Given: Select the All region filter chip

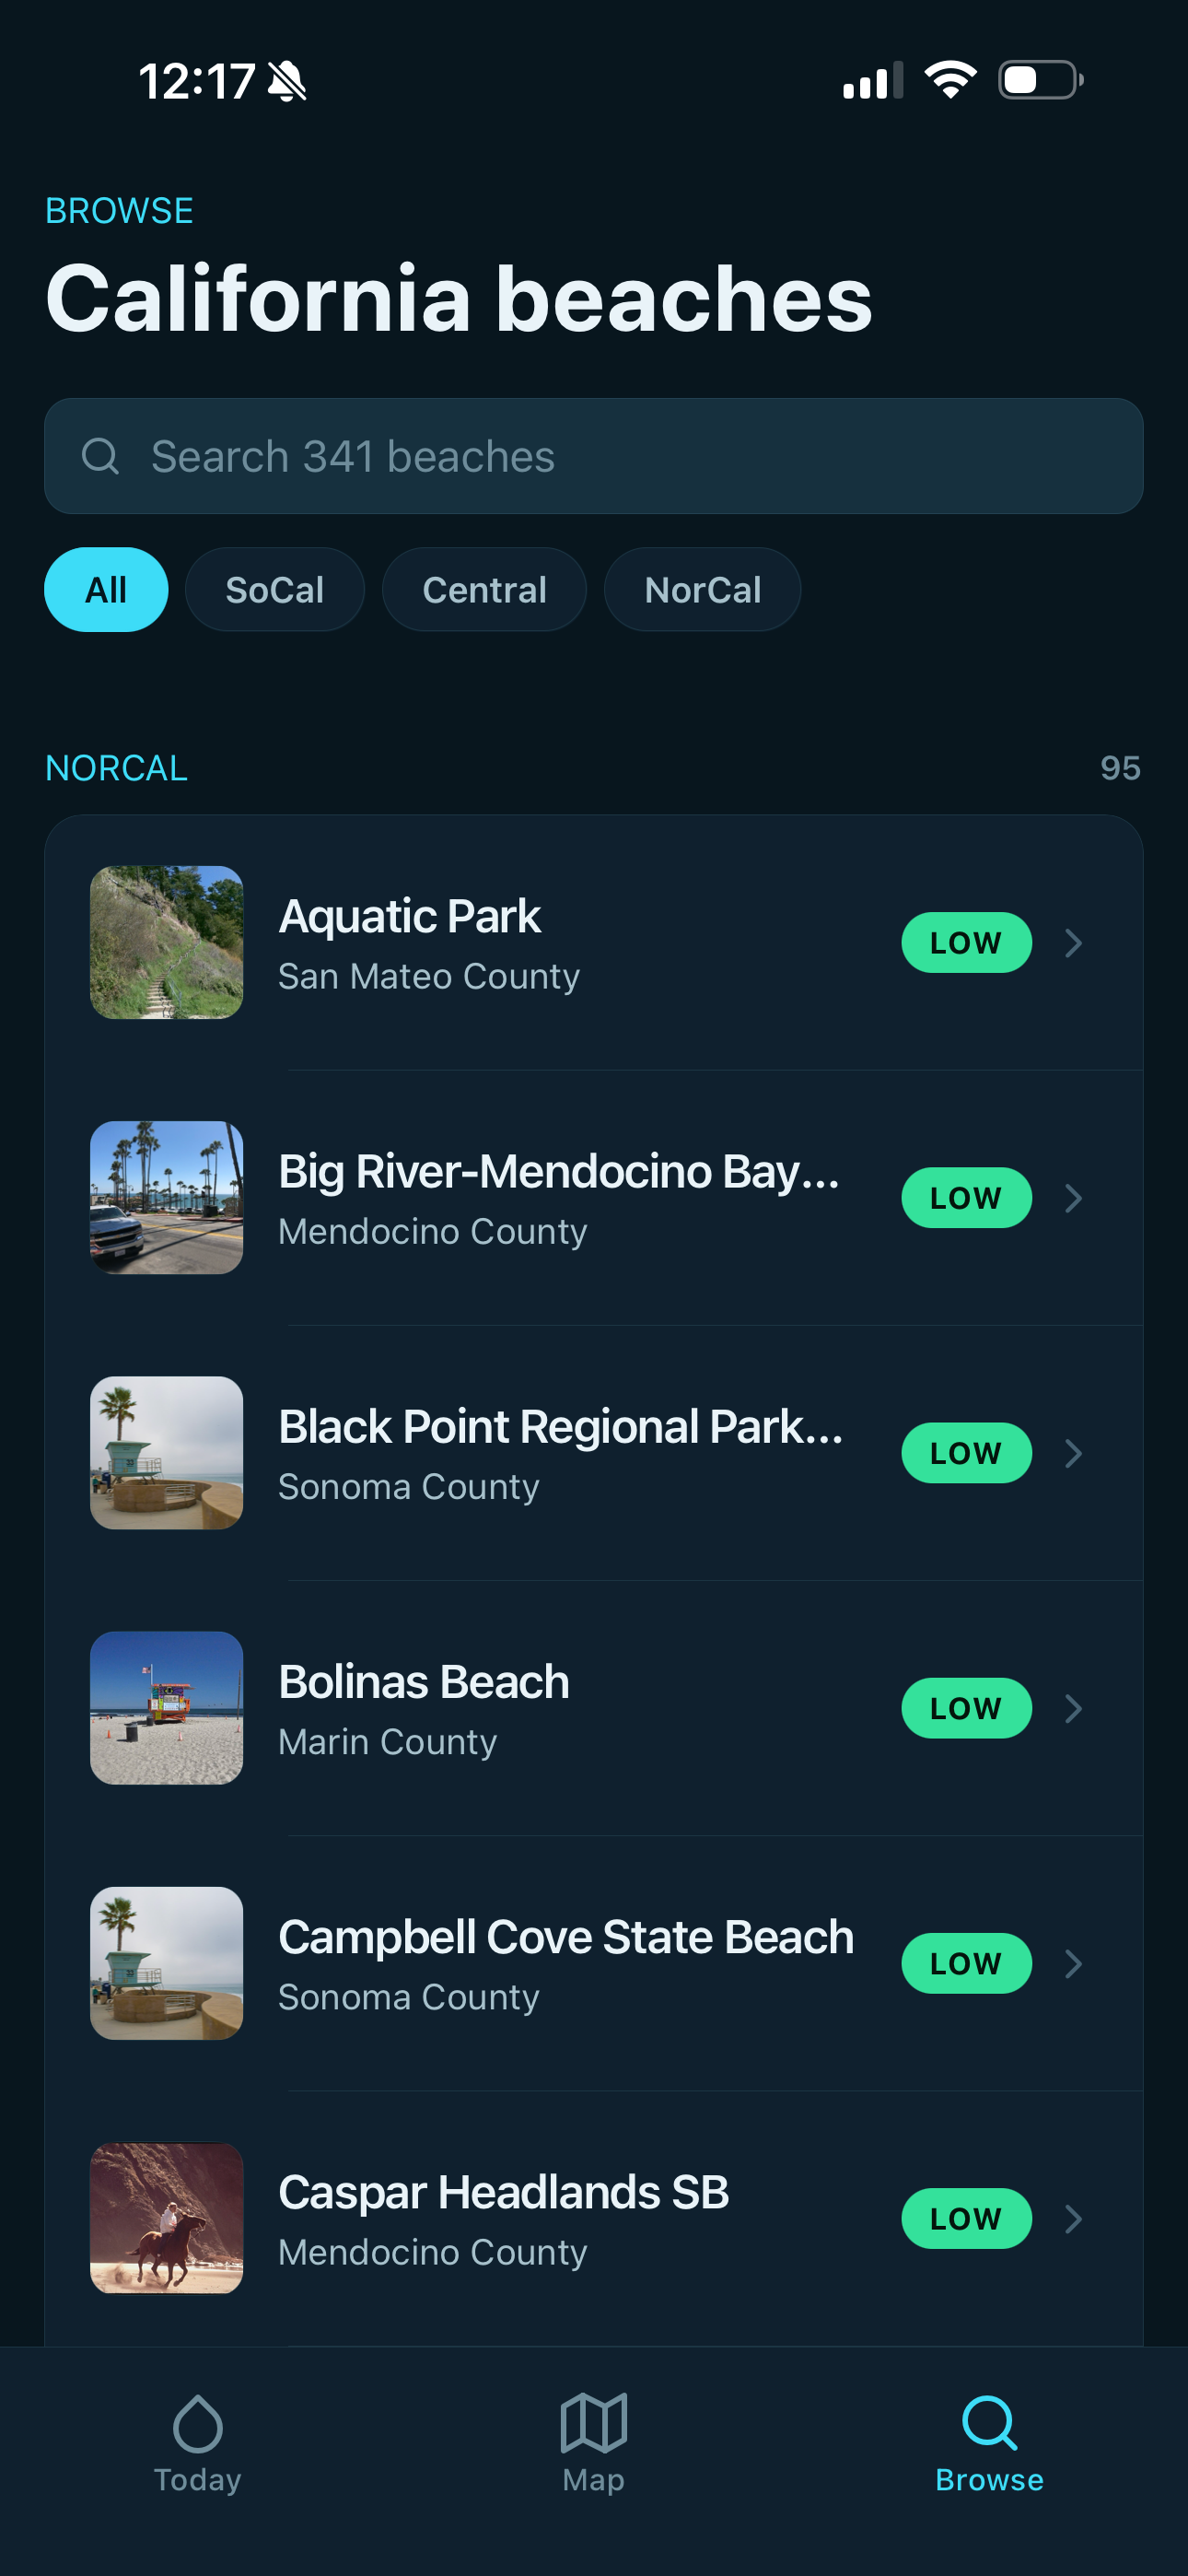Looking at the screenshot, I should [106, 589].
